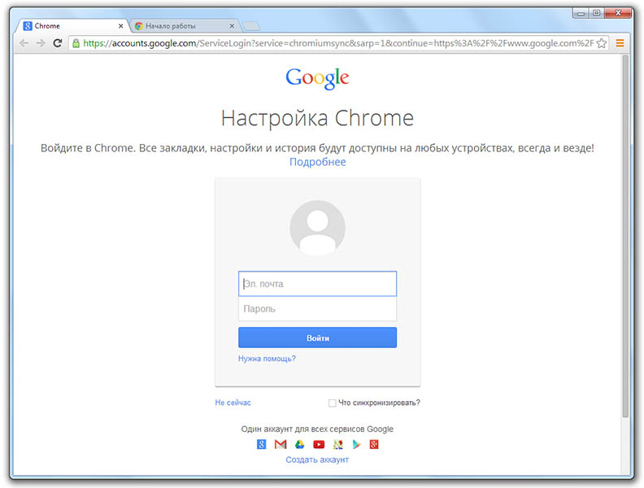Click the vertical scrollbar thumb
This screenshot has height=488, width=644.
point(625,236)
